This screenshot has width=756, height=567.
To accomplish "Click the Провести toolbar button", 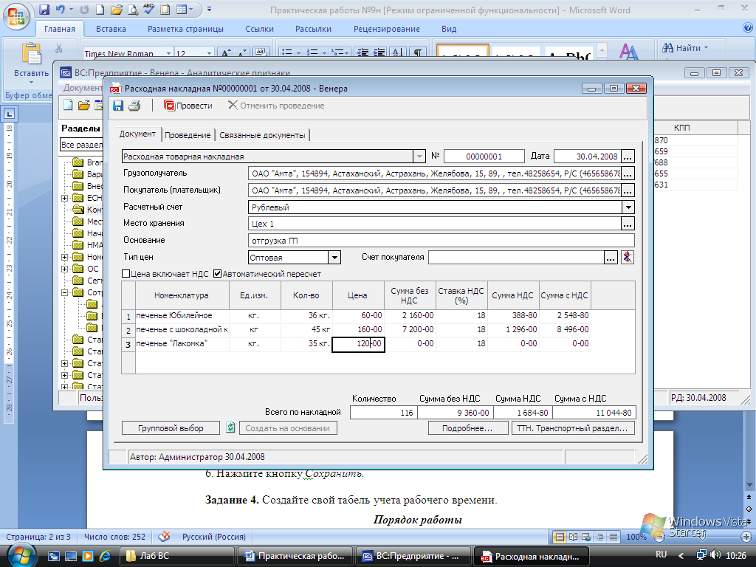I will (x=188, y=106).
